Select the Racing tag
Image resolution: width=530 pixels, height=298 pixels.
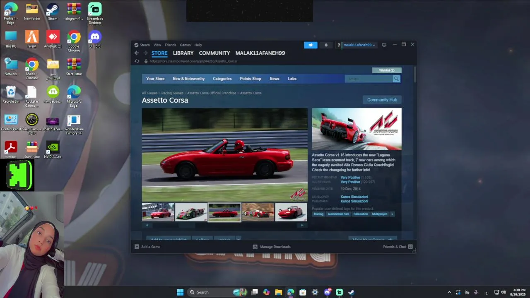click(x=318, y=214)
